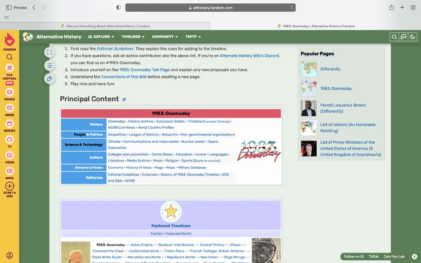Click Safari privacy shield icon

point(118,7)
